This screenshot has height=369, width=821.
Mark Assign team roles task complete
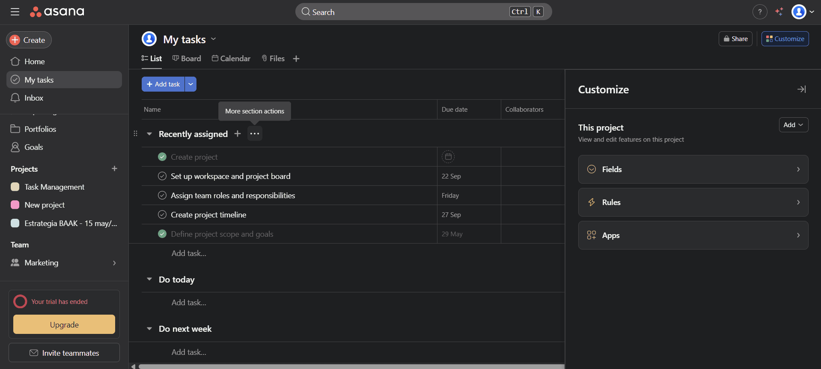162,196
